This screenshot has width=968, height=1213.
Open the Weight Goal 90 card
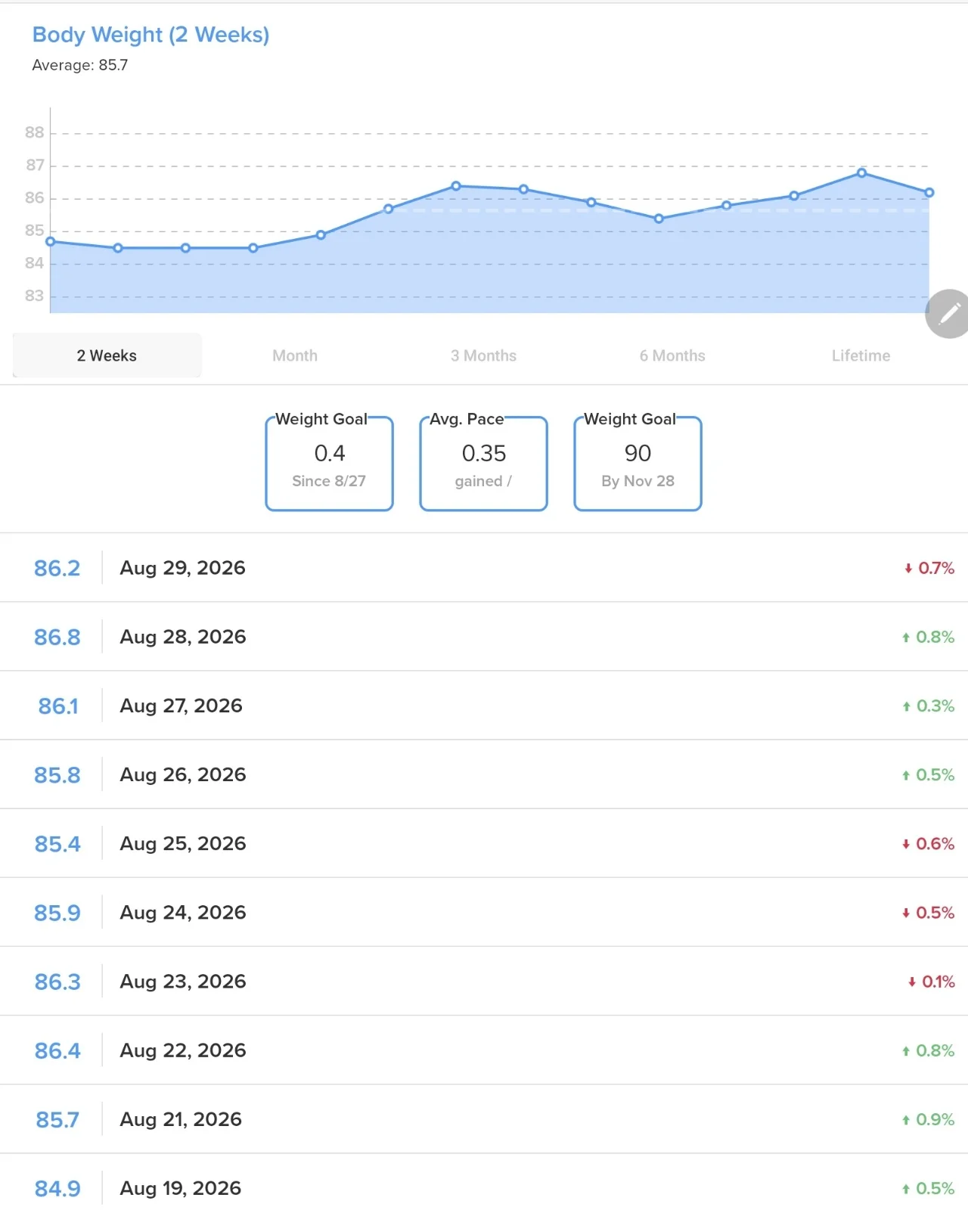coord(638,463)
